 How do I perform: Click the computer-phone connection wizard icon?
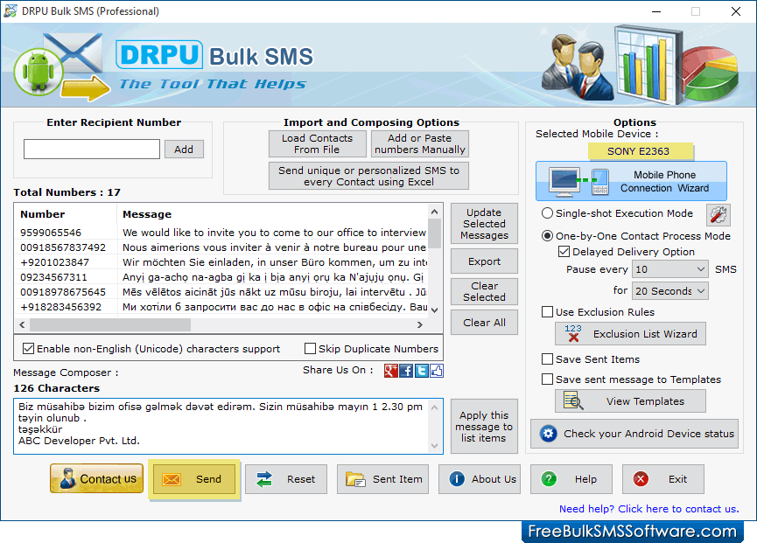click(x=579, y=181)
